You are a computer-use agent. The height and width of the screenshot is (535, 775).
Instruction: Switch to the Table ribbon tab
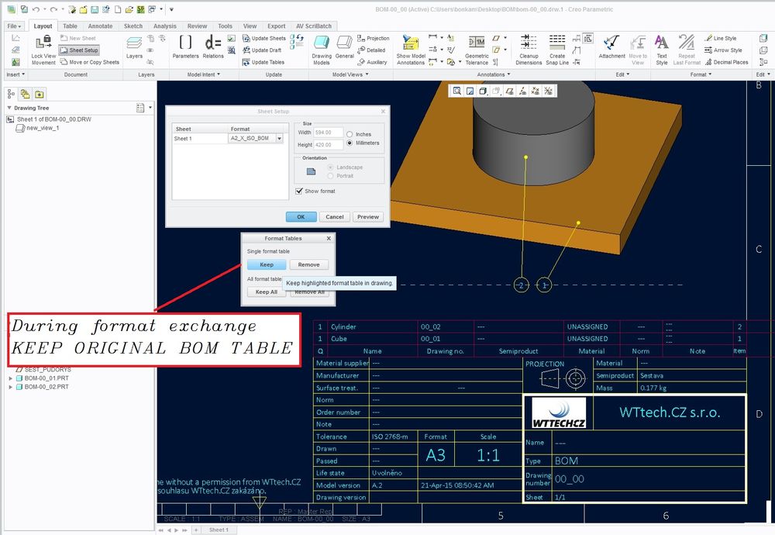pyautogui.click(x=70, y=26)
